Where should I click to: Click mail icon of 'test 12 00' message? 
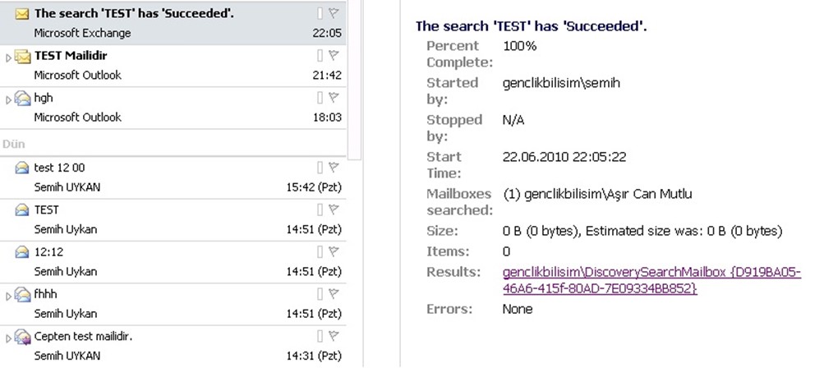[x=22, y=168]
